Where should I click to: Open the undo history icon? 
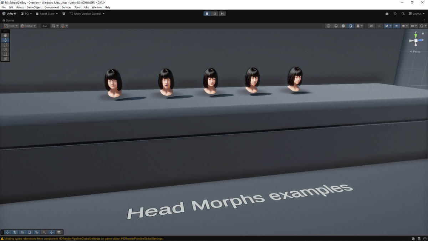pyautogui.click(x=395, y=14)
